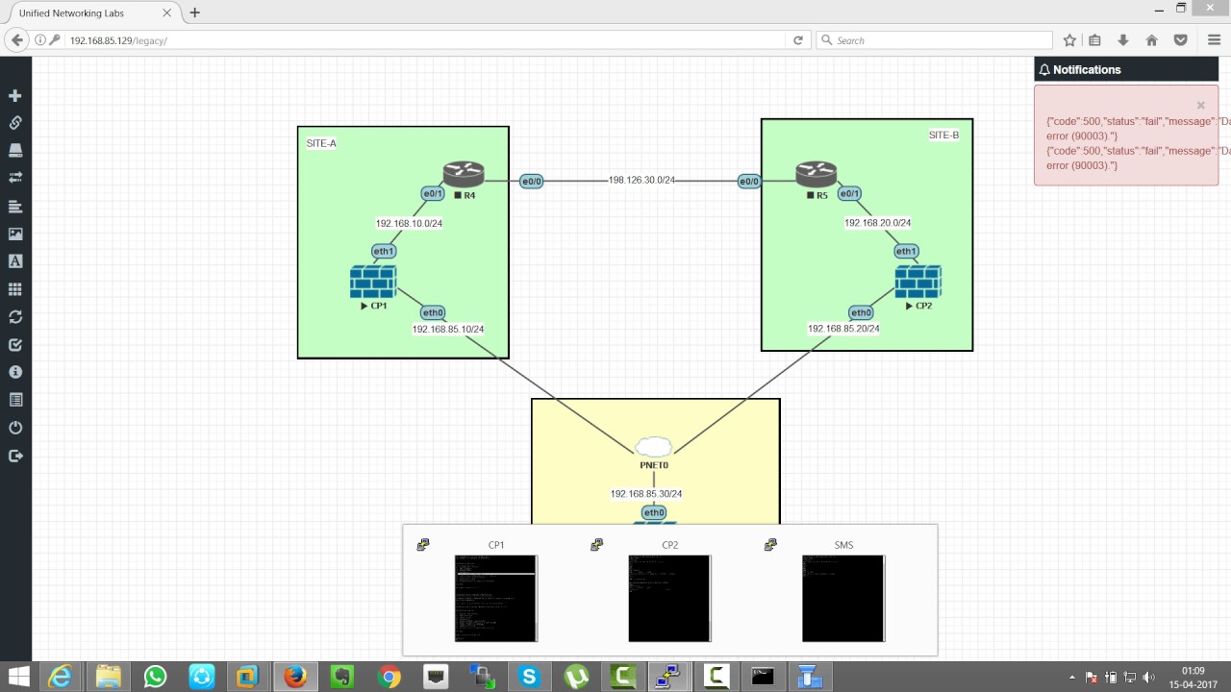Show hidden tray icons arrow

click(x=1072, y=678)
